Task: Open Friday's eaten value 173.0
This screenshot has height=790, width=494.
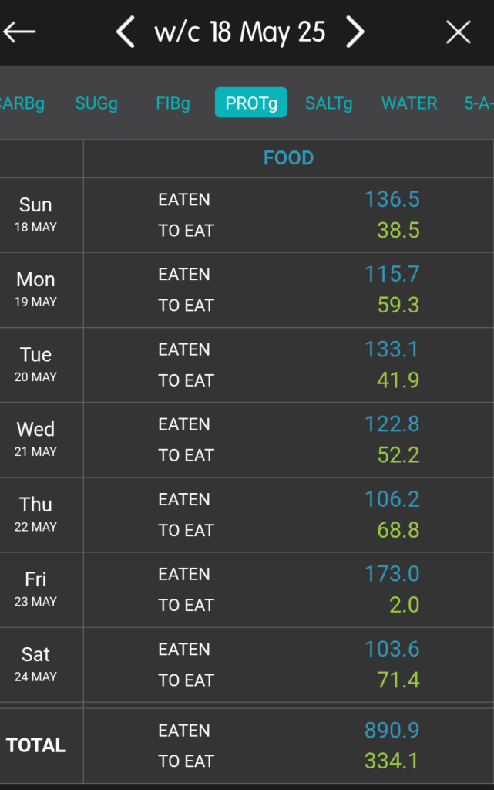Action: (392, 574)
